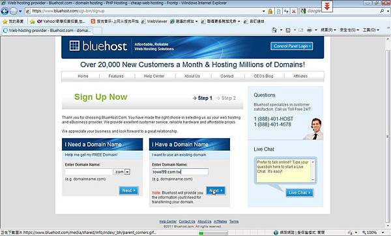Open Help Center in site navigation

[154, 76]
